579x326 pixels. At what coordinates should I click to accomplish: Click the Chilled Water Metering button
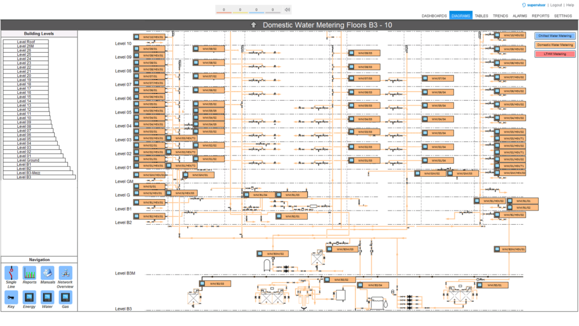pyautogui.click(x=555, y=36)
